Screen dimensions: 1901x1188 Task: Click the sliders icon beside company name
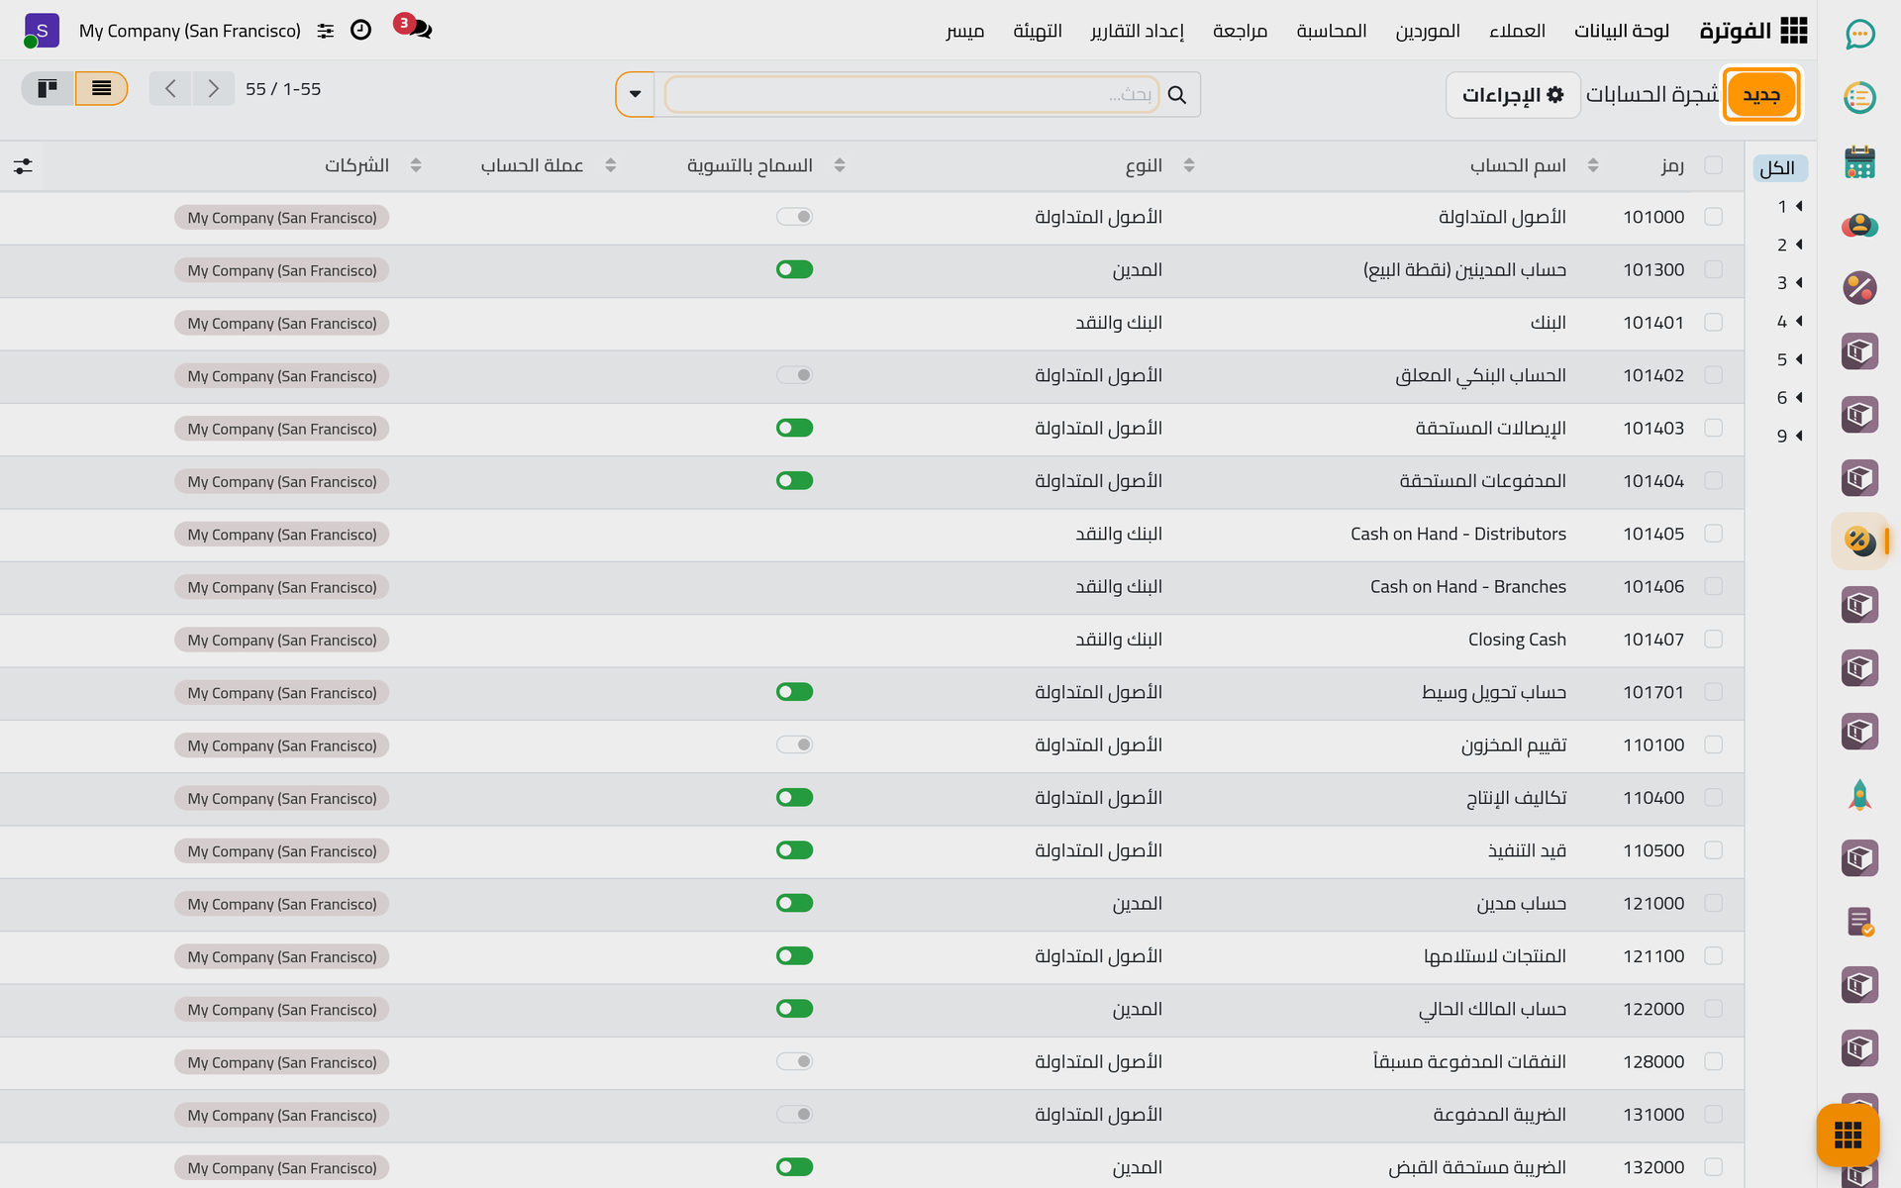click(326, 31)
